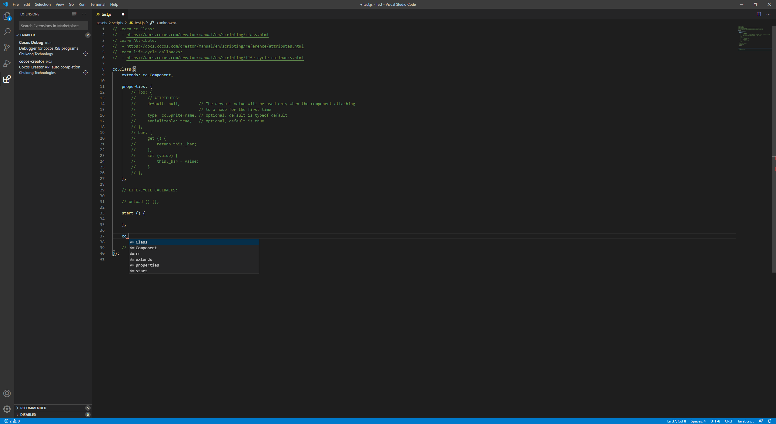
Task: Open Source Control view icon
Action: coord(7,48)
